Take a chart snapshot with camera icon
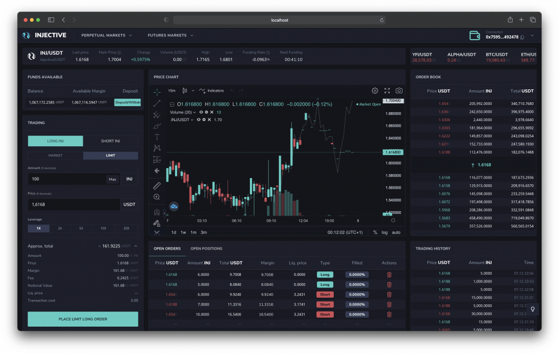Screen dimensions: 559x354 click(x=399, y=91)
